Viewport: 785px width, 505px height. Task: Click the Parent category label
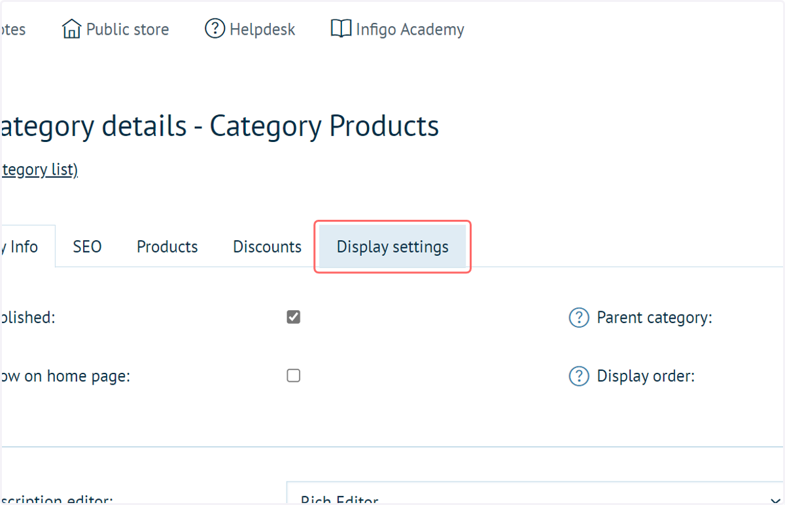pos(654,318)
